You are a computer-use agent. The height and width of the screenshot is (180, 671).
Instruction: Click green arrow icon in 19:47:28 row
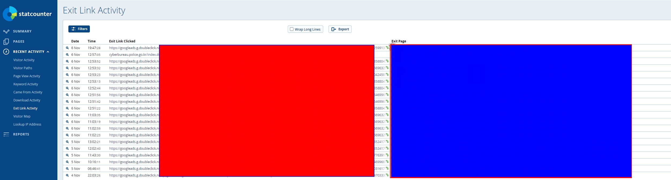click(x=387, y=48)
